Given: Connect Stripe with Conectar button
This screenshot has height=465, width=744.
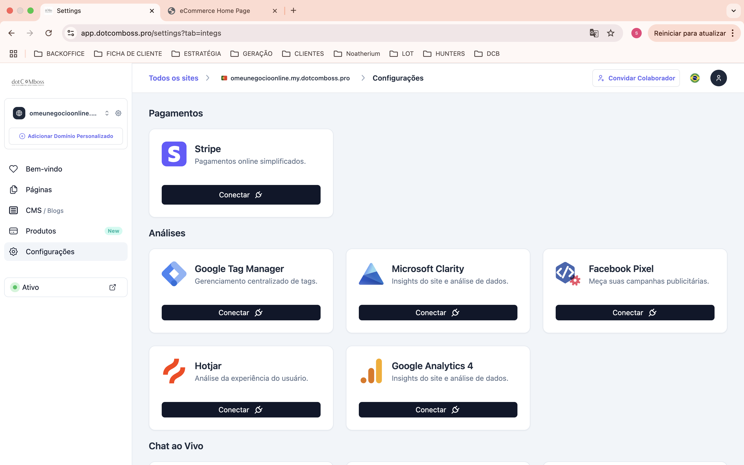Looking at the screenshot, I should click(241, 195).
